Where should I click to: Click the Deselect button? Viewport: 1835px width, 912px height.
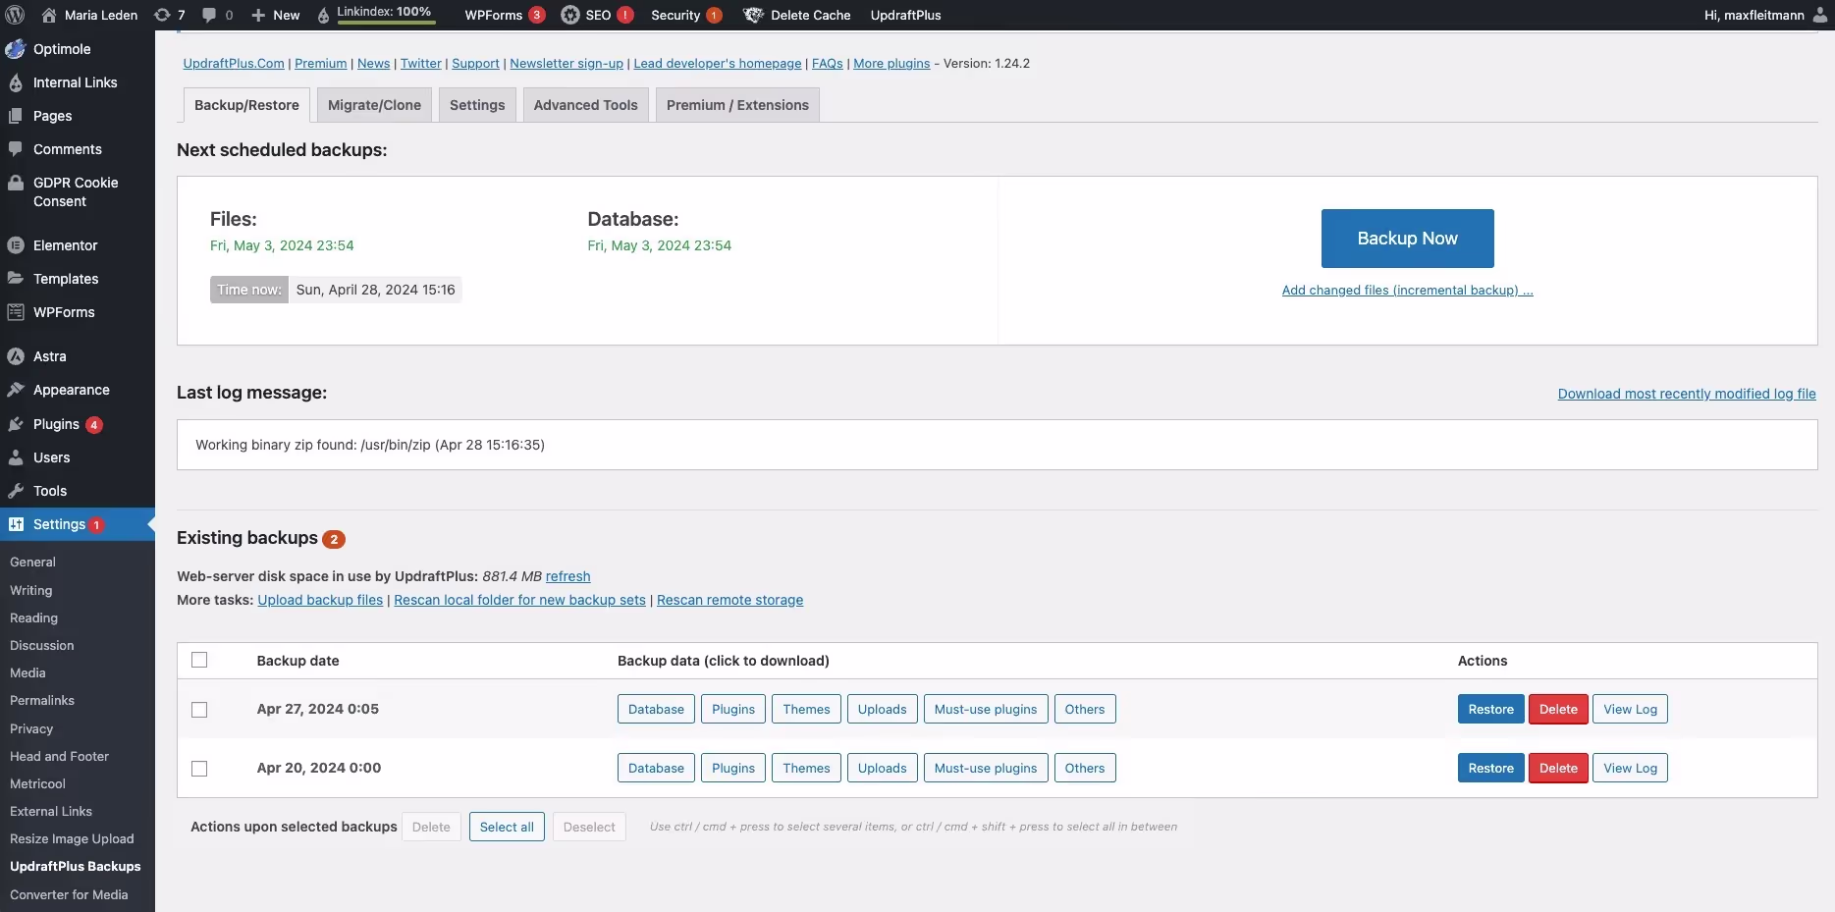(589, 828)
